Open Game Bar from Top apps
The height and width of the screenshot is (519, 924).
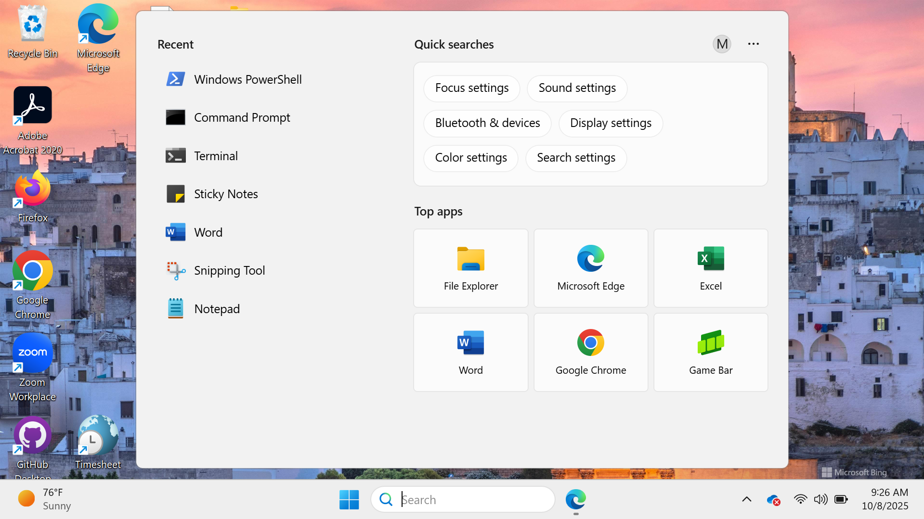(710, 352)
